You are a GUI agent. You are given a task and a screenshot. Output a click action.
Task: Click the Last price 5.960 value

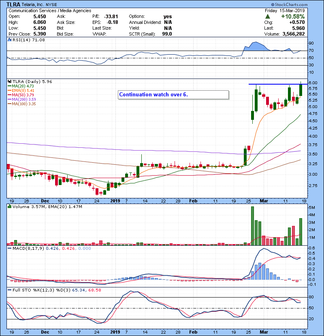point(298,28)
